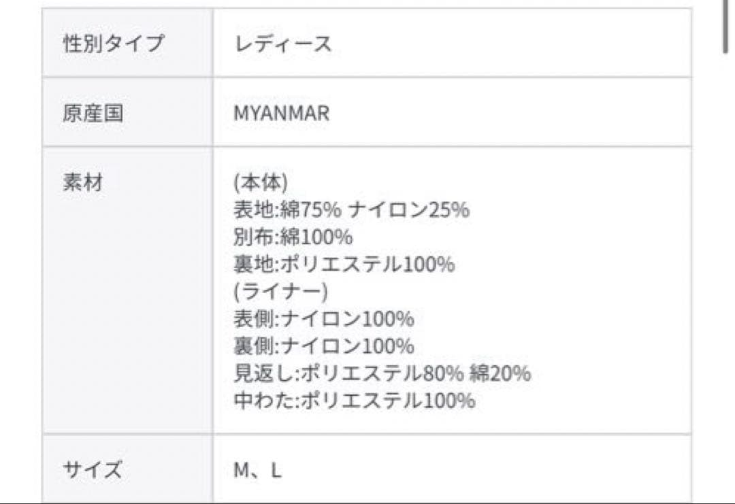The height and width of the screenshot is (504, 735).
Task: Select the レディース value text
Action: click(x=282, y=44)
